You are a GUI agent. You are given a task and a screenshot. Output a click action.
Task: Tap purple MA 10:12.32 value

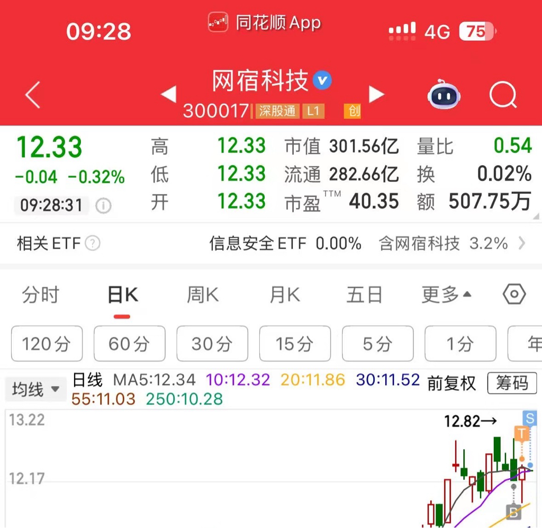pyautogui.click(x=238, y=380)
